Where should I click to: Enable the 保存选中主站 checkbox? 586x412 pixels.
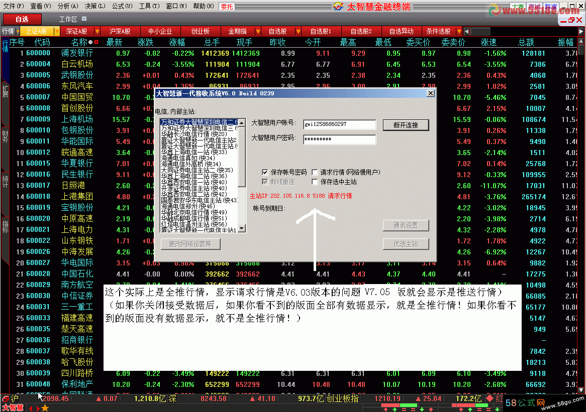[x=315, y=182]
